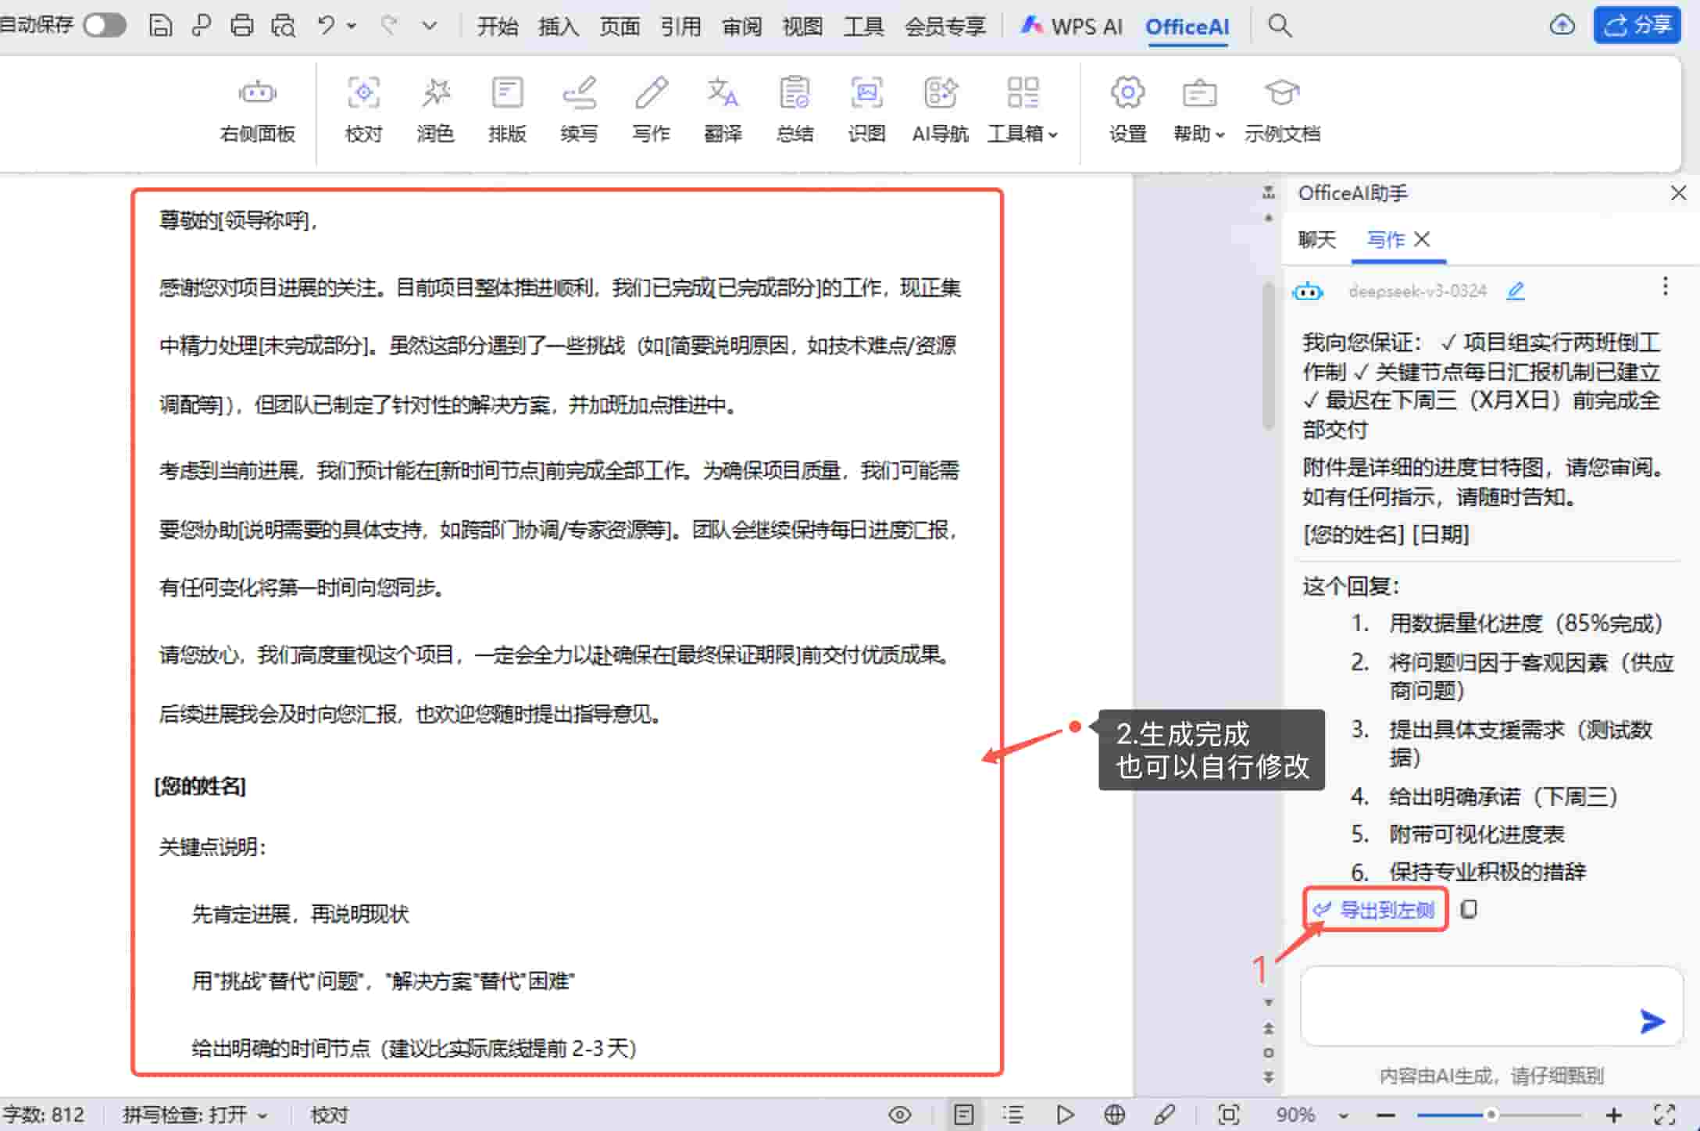The image size is (1700, 1131).
Task: Select the 排版 layout tool
Action: 507,109
